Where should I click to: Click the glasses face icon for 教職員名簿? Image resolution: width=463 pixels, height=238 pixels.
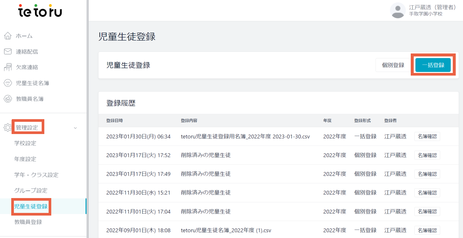pyautogui.click(x=8, y=99)
